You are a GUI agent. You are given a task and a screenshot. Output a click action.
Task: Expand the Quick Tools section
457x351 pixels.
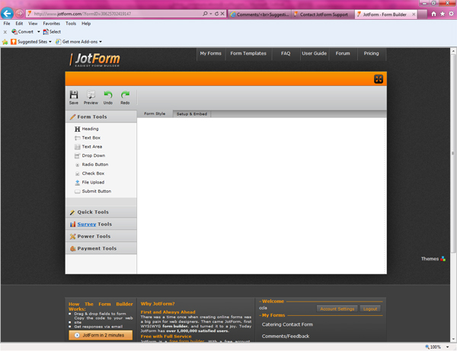(x=101, y=212)
